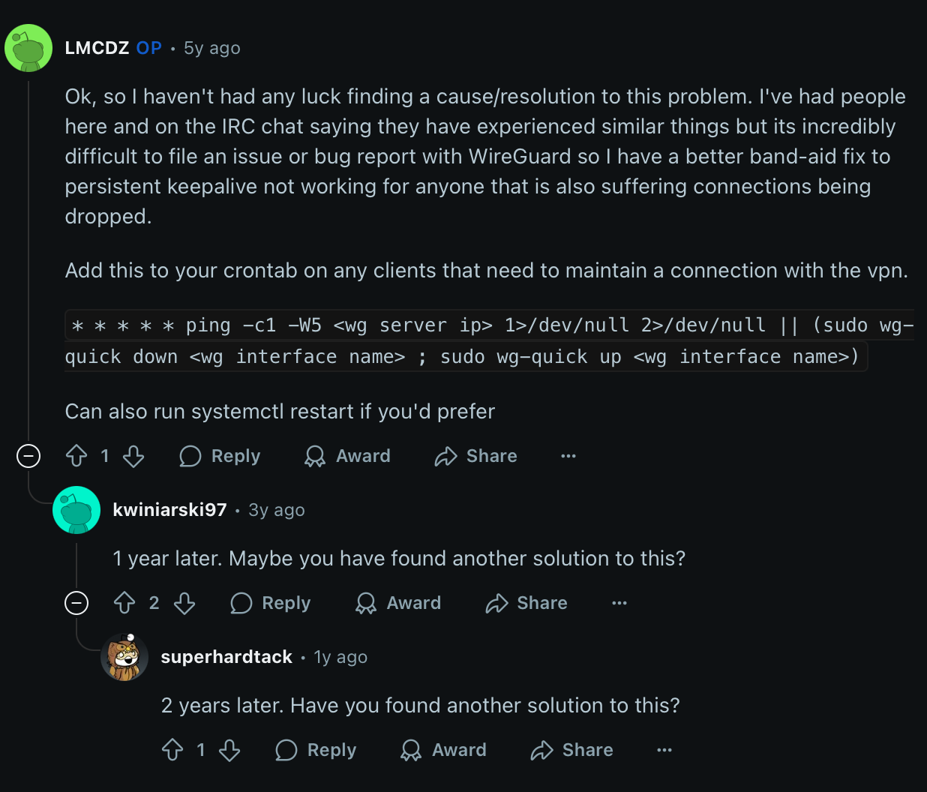The height and width of the screenshot is (792, 927).
Task: Click superhardtack's avatar image
Action: point(124,657)
